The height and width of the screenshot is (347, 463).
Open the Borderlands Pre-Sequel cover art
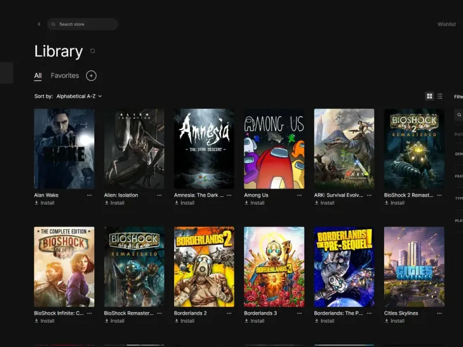click(x=344, y=267)
